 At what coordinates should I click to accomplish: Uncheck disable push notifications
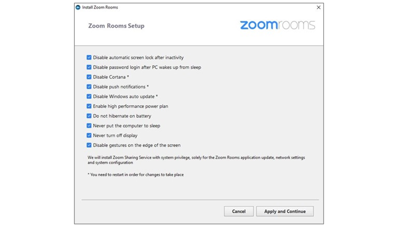pyautogui.click(x=89, y=86)
